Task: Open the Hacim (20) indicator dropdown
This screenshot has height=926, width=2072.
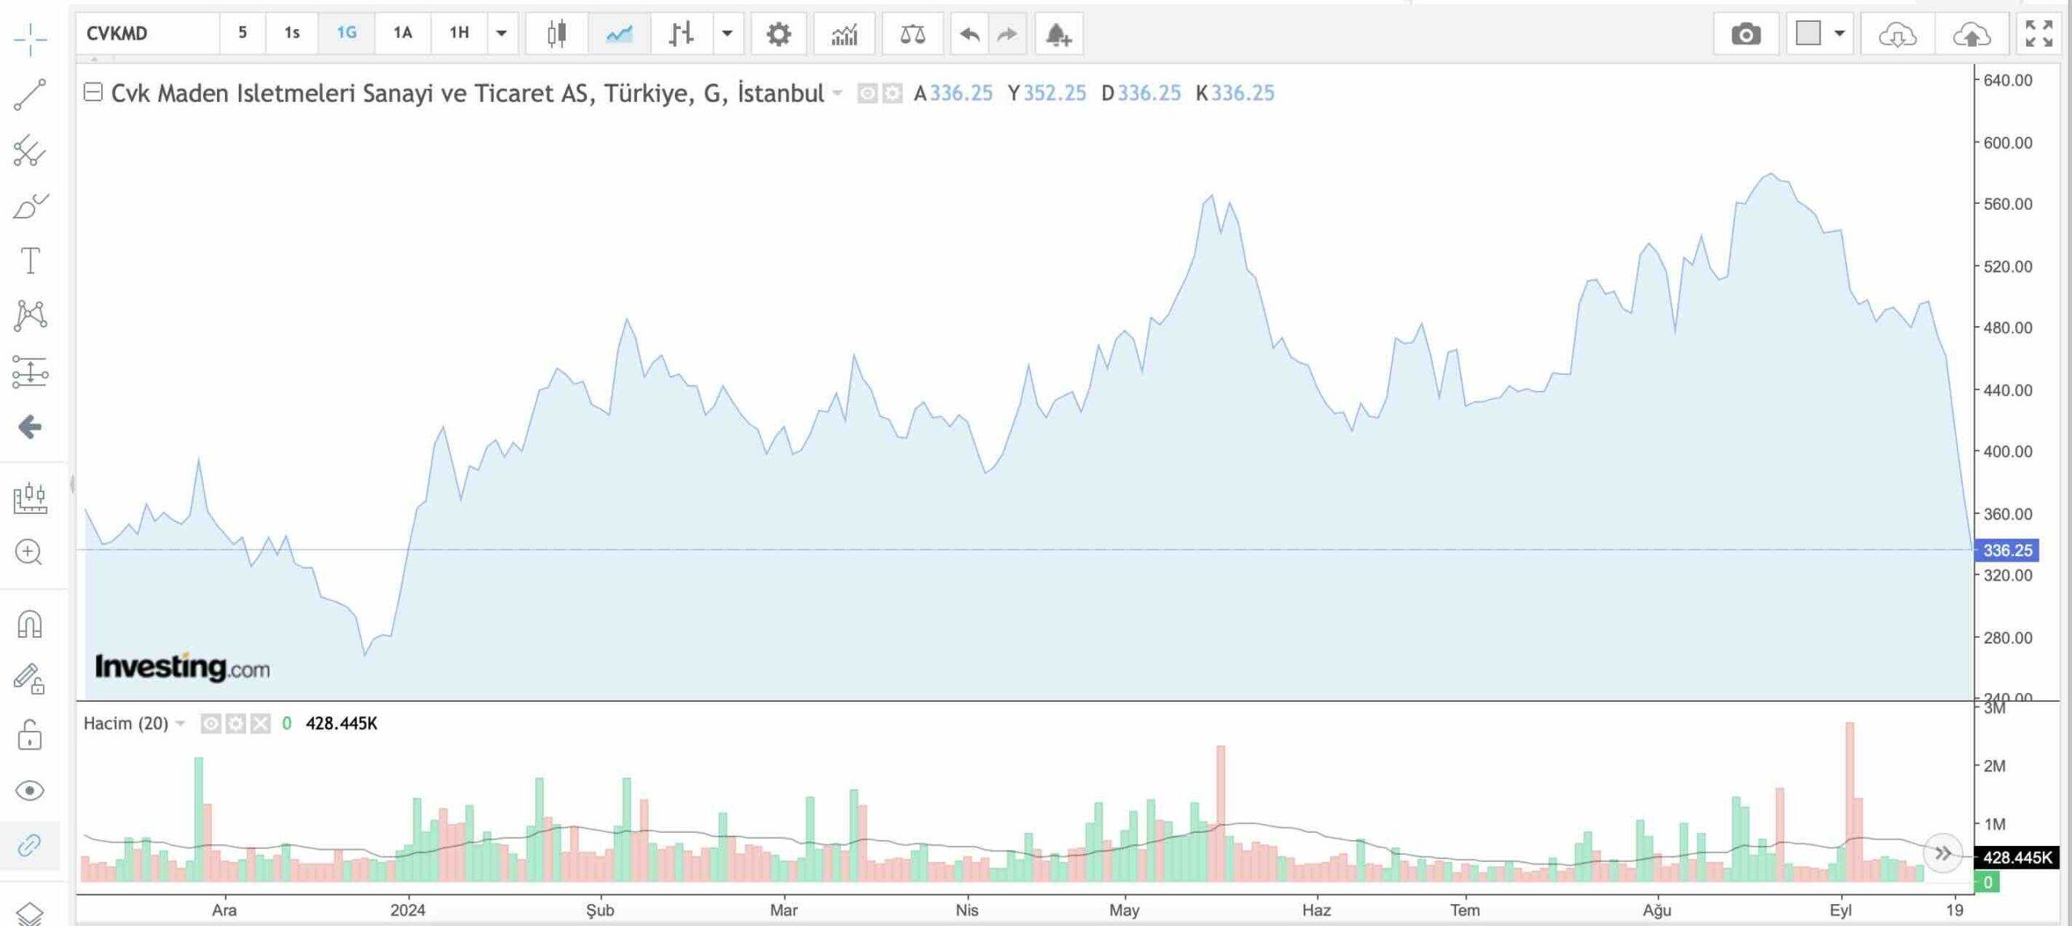Action: (182, 724)
